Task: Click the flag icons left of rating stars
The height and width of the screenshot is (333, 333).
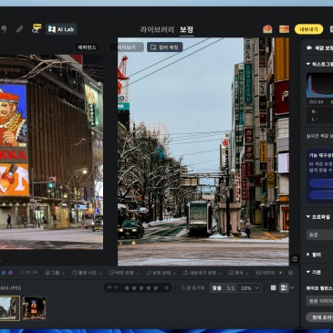Action: pos(113,287)
